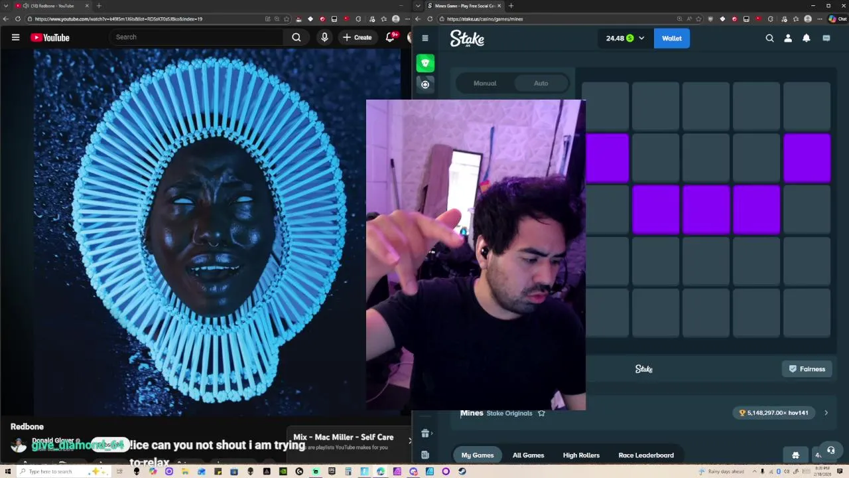Open Rainy days ahead weather widget
Viewport: 849px width, 478px height.
click(721, 471)
